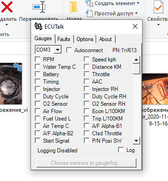Enable the Clsd Throttle checkbox
This screenshot has height=181, width=168.
pos(87,133)
